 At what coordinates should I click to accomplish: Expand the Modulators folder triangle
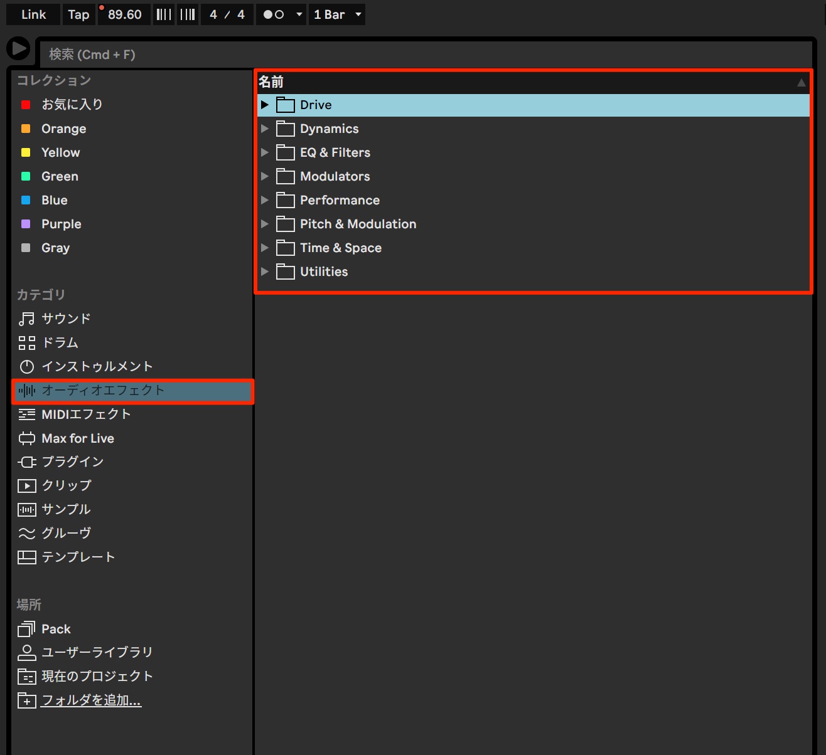click(x=265, y=176)
